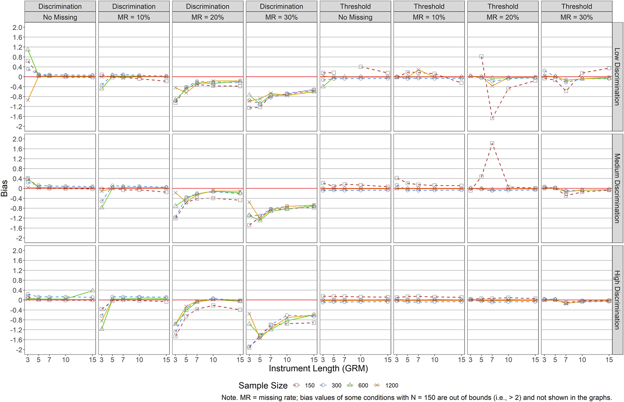Click the Sample Size legend title
This screenshot has width=624, height=402.
point(263,385)
